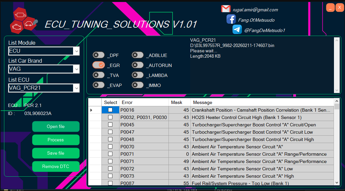Turn on the _ADBLUE toggle
This screenshot has height=191, width=345.
pos(138,55)
